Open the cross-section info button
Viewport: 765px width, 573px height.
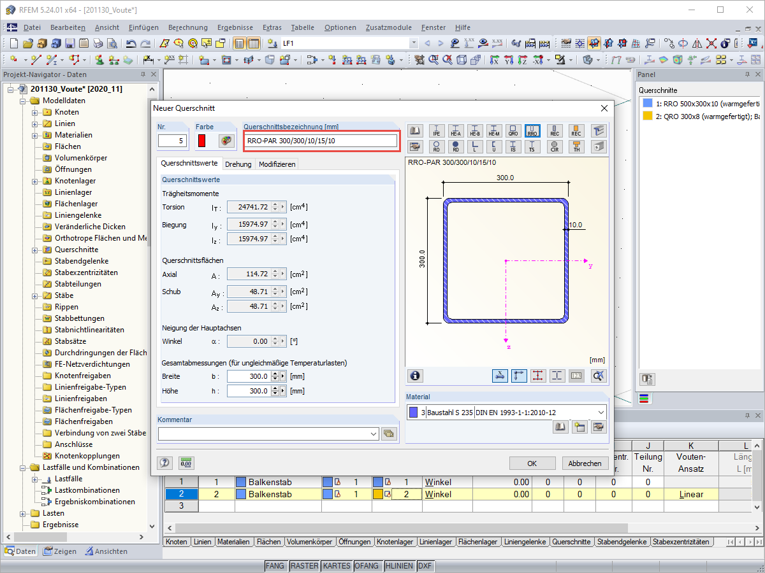(416, 376)
